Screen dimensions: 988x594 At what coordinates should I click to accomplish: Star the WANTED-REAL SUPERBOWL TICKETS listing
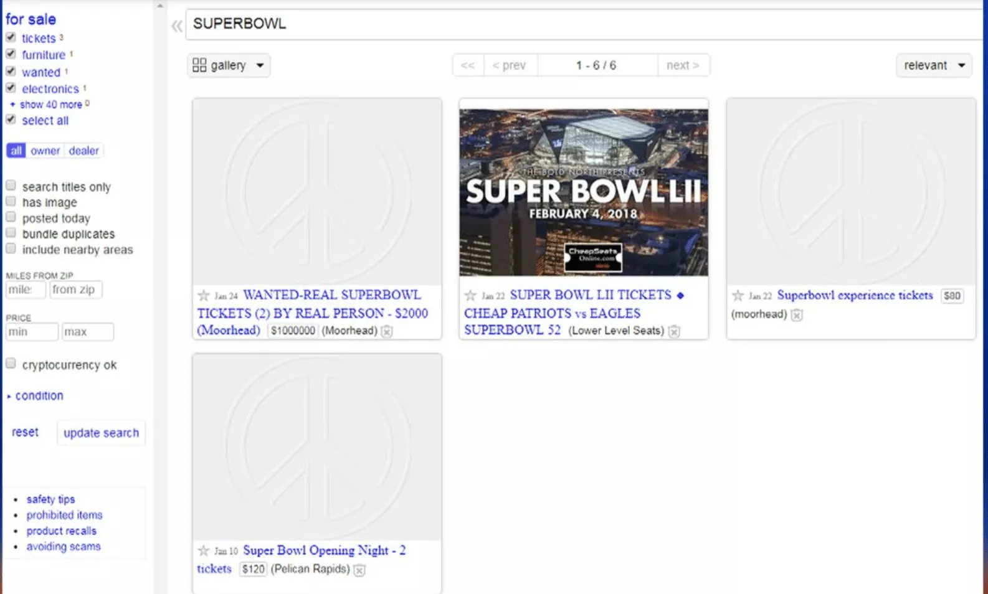[203, 296]
